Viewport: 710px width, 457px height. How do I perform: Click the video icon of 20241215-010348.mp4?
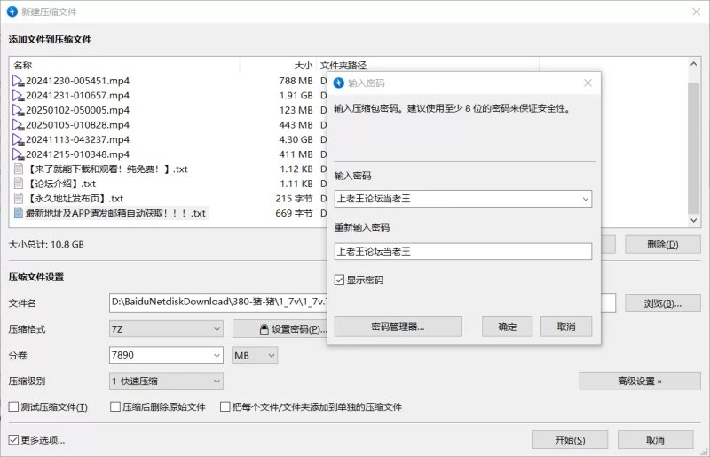tap(18, 154)
